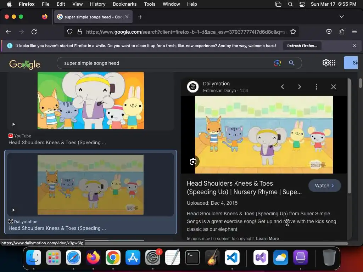Open Google quick settings gear
Screen dimensions: 363x272
coord(326,63)
